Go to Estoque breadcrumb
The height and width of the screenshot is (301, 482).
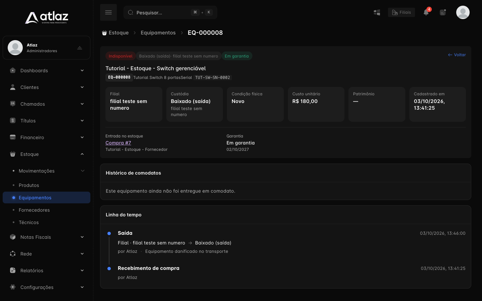point(115,33)
